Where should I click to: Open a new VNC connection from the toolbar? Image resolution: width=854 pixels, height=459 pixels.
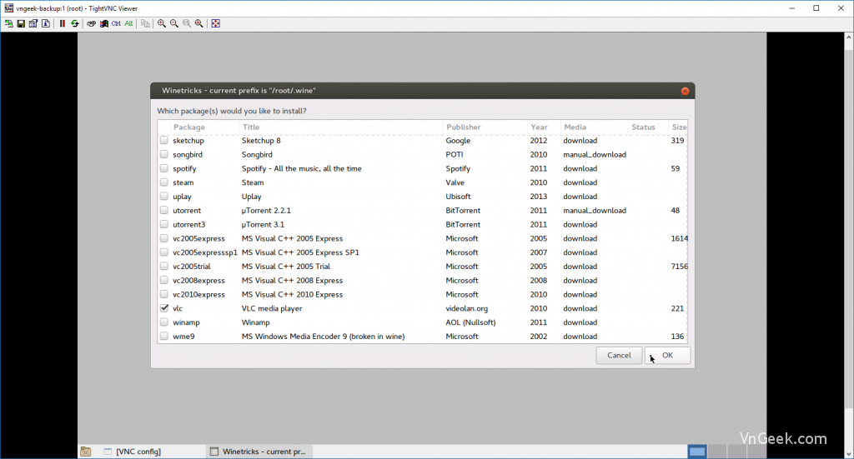click(x=8, y=23)
